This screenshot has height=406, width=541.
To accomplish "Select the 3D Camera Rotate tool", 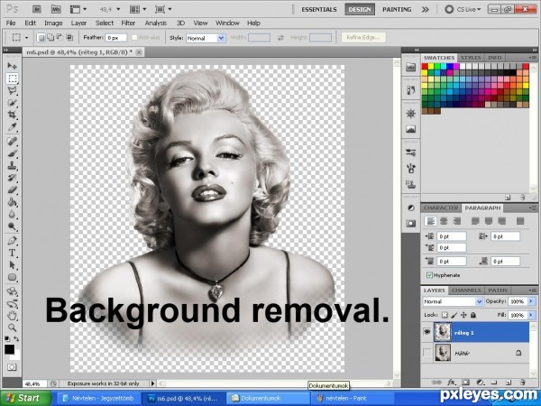I will 12,304.
